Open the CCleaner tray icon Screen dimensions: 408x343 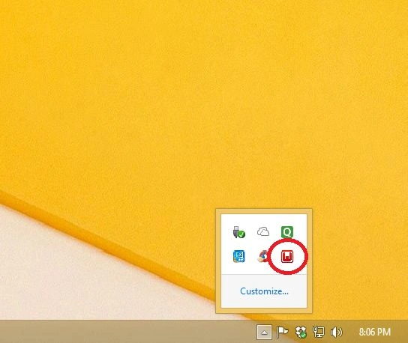point(262,256)
